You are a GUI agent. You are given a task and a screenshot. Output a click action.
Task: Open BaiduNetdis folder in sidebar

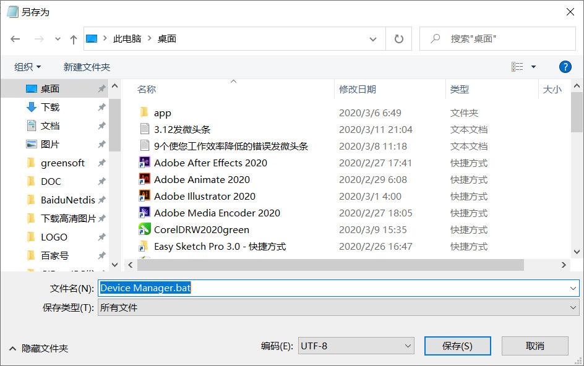68,200
